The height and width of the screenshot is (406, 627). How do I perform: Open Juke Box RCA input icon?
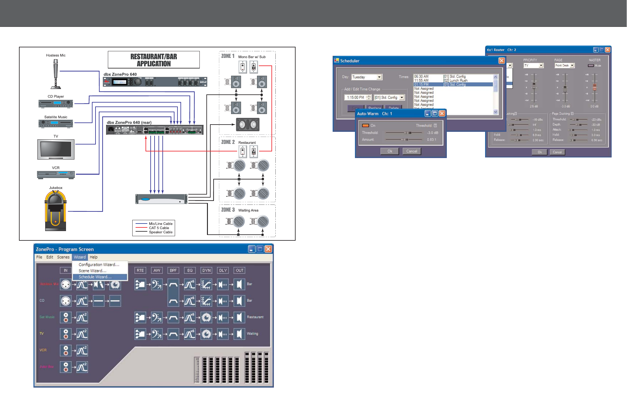(x=66, y=367)
